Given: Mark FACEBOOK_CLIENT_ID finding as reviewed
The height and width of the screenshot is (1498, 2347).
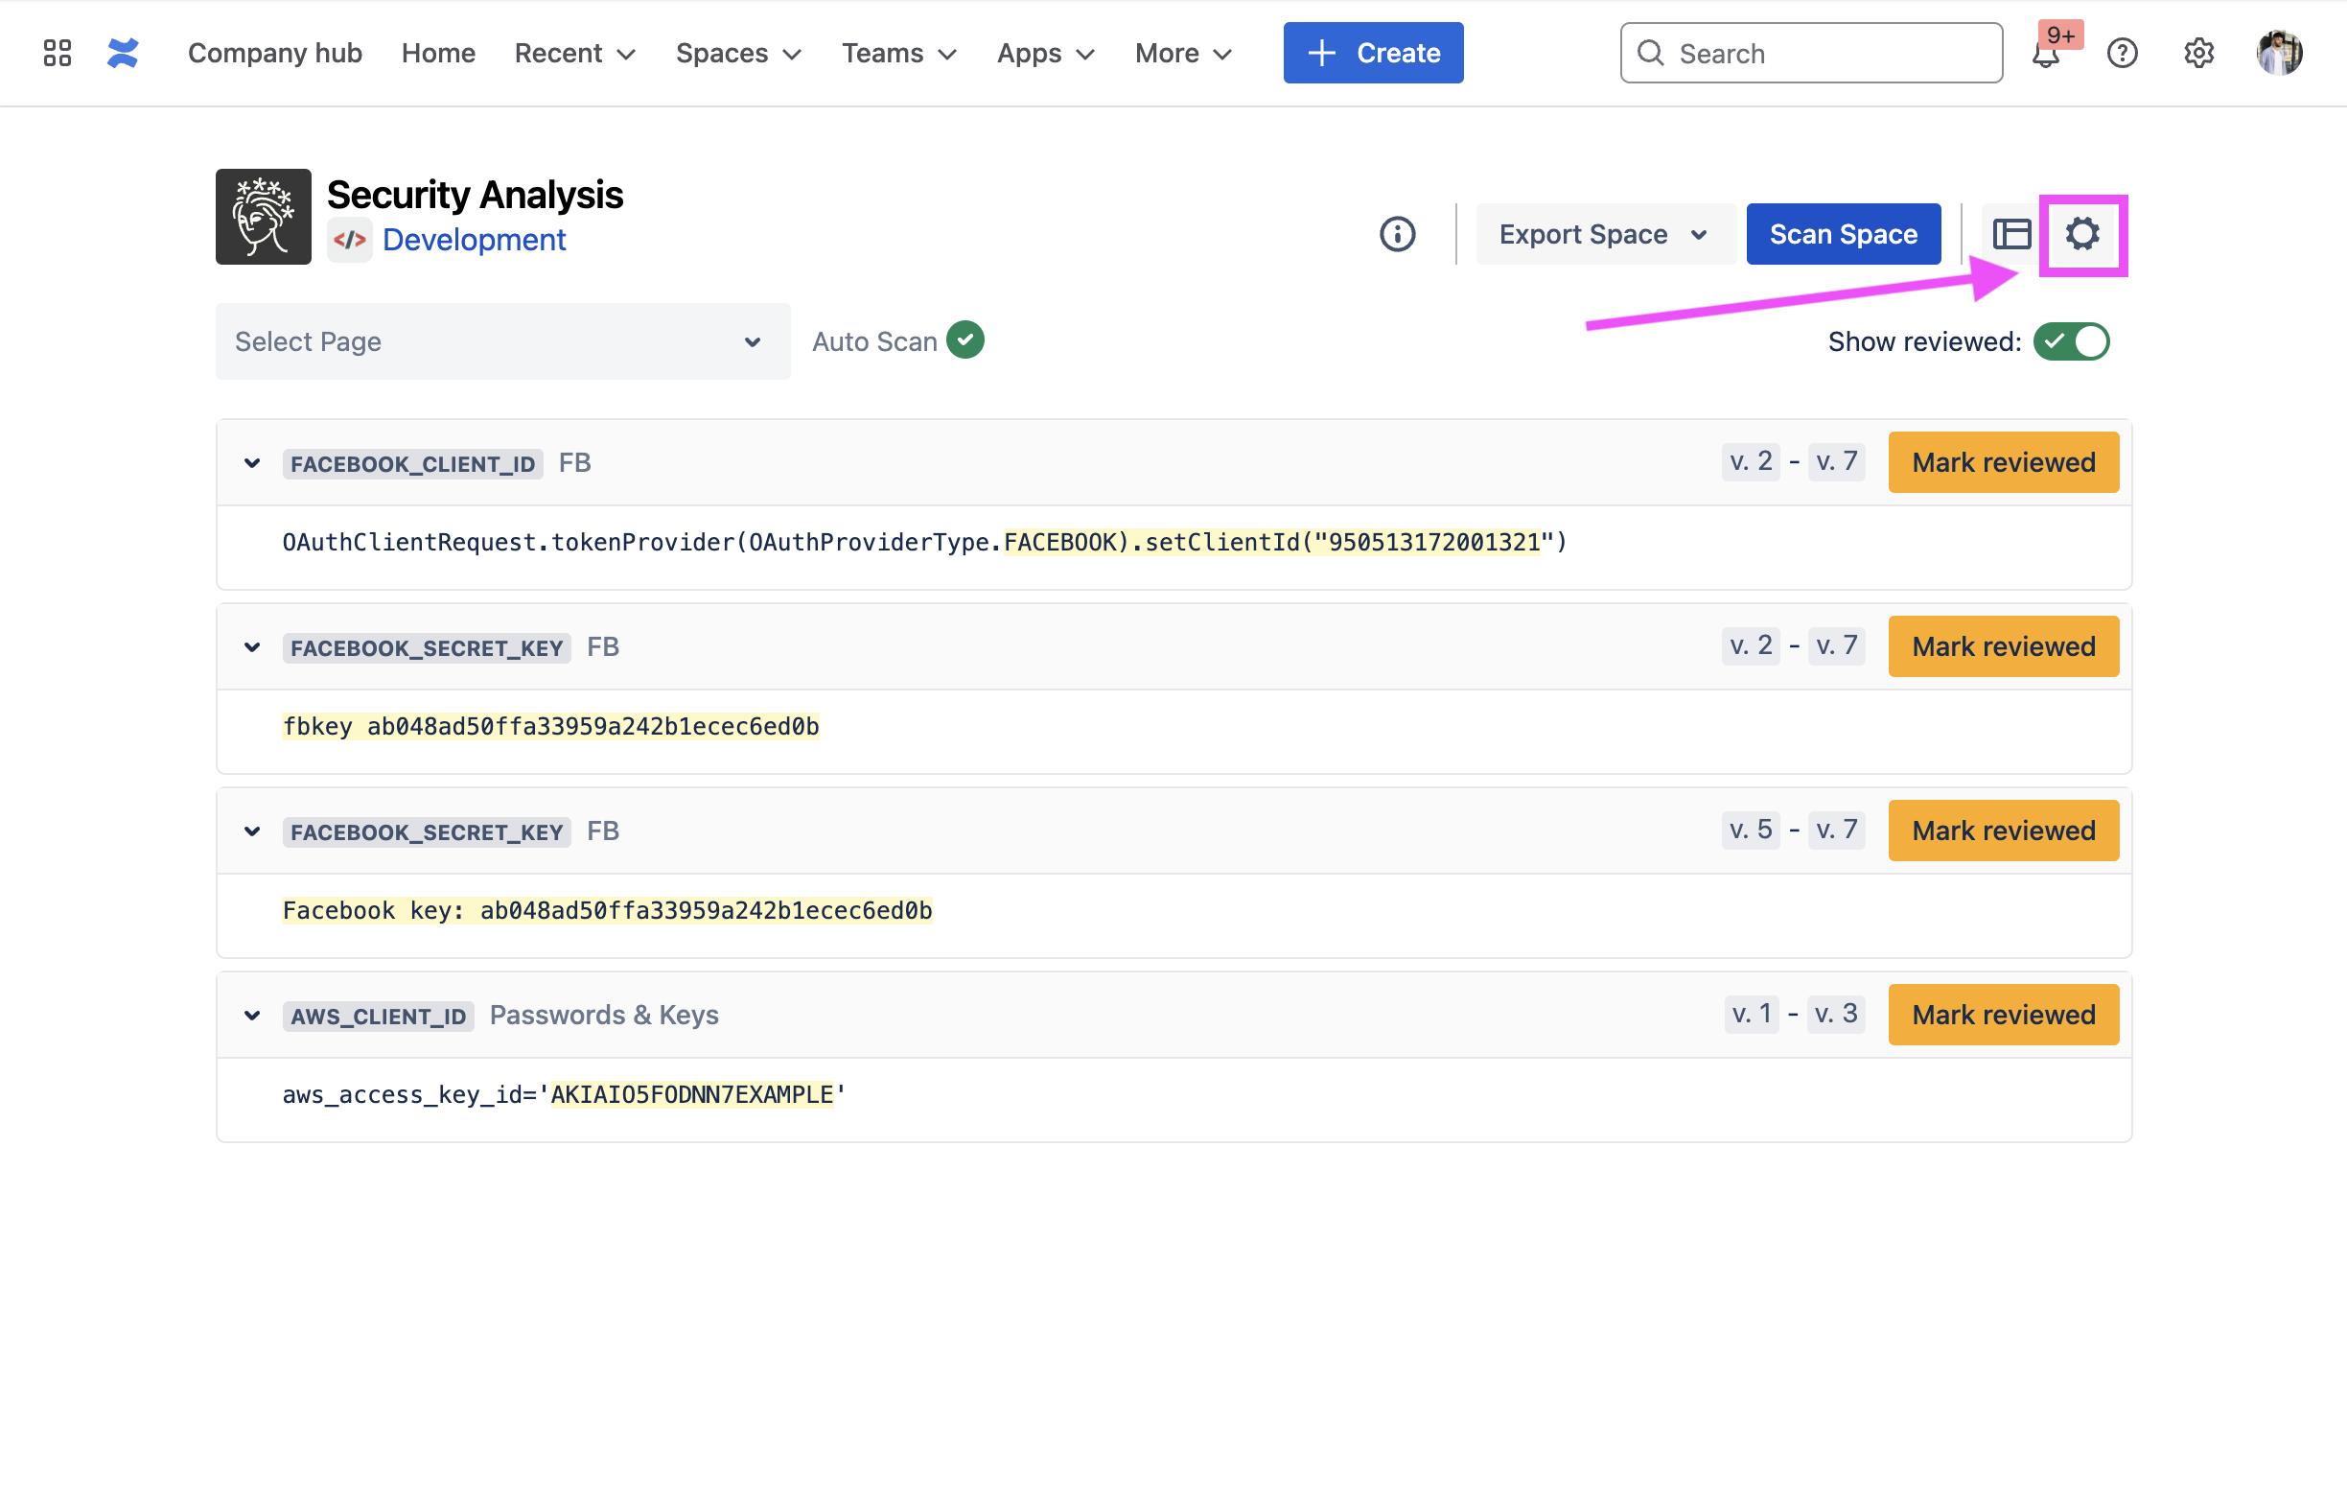Looking at the screenshot, I should (2003, 462).
